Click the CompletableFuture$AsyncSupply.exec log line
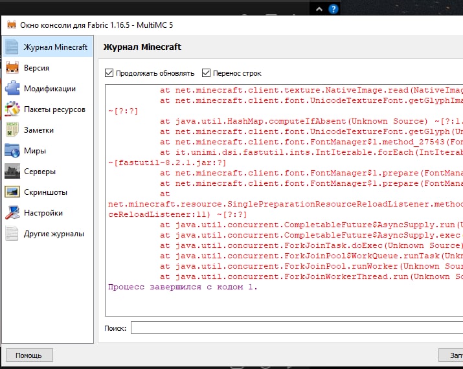Viewport: 463px width, 369px height. point(311,235)
